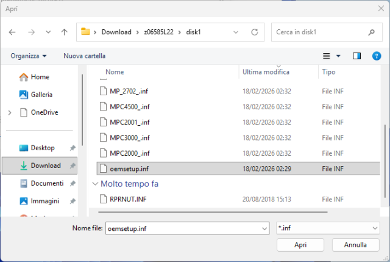Open the file type *.inf dropdown
This screenshot has width=390, height=262.
328,228
